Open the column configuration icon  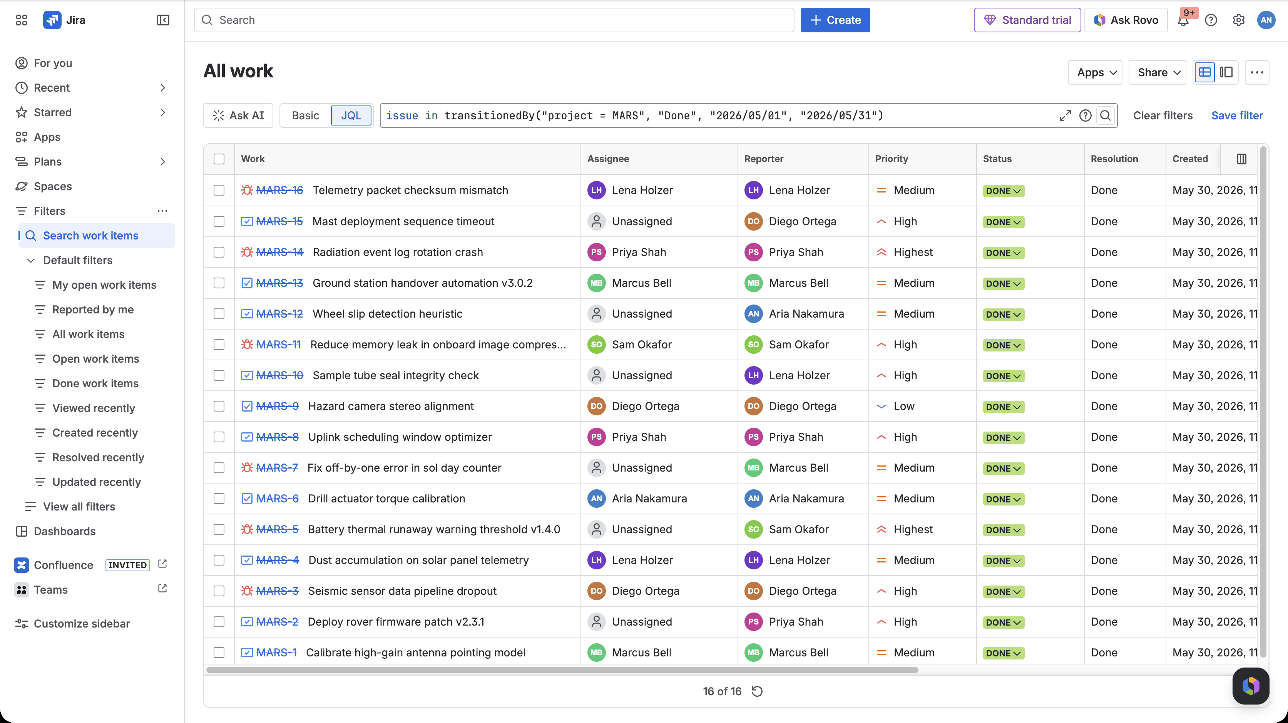[x=1241, y=159]
